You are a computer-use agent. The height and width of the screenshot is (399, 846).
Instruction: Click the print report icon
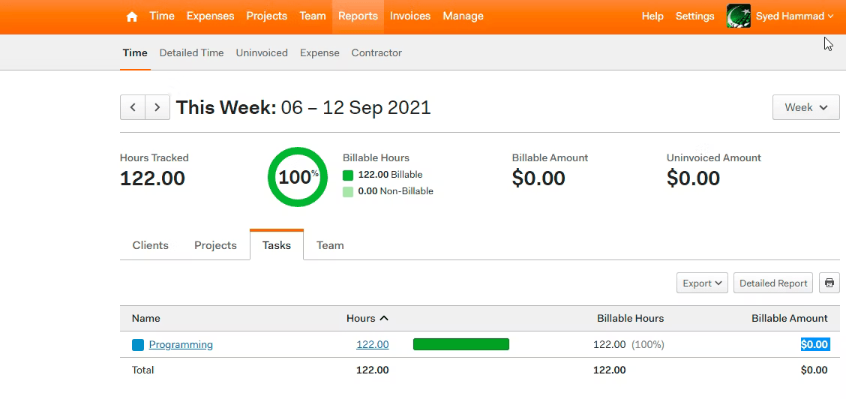[x=829, y=283]
